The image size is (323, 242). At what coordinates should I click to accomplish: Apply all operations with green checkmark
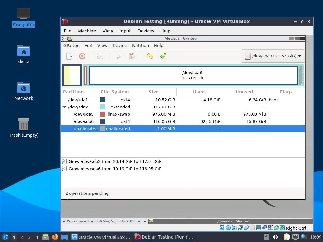coord(163,56)
